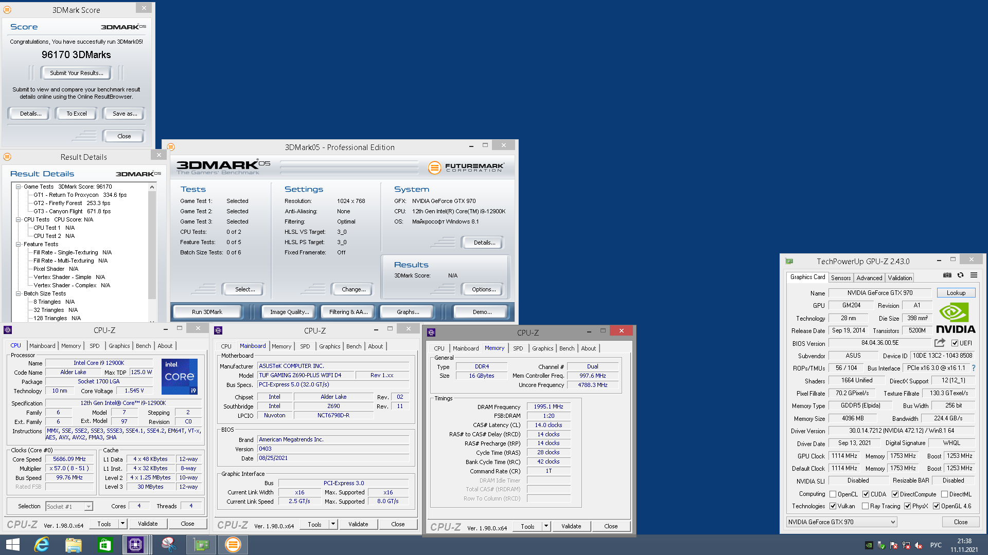Screen dimensions: 988x555
Task: Open GPU-Z hamburger menu
Action: [974, 275]
